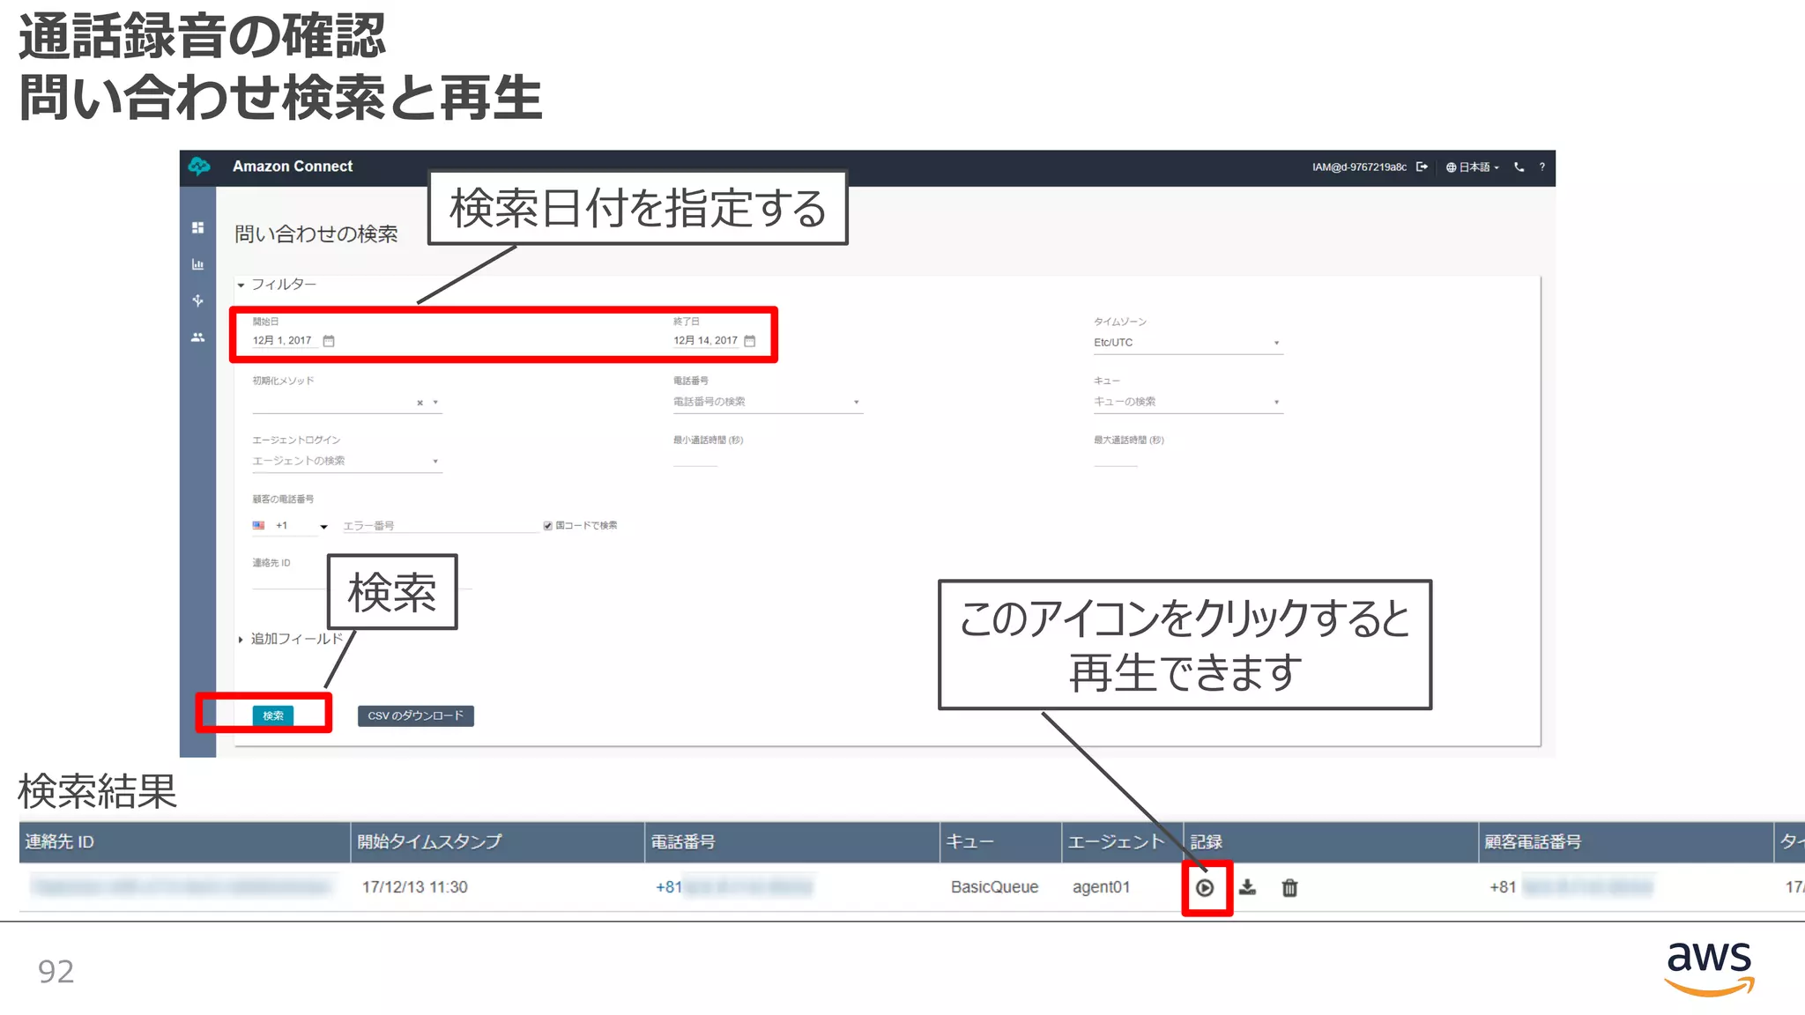This screenshot has height=1015, width=1805.
Task: Click the 最小通話時間 (秒) input field
Action: [695, 458]
